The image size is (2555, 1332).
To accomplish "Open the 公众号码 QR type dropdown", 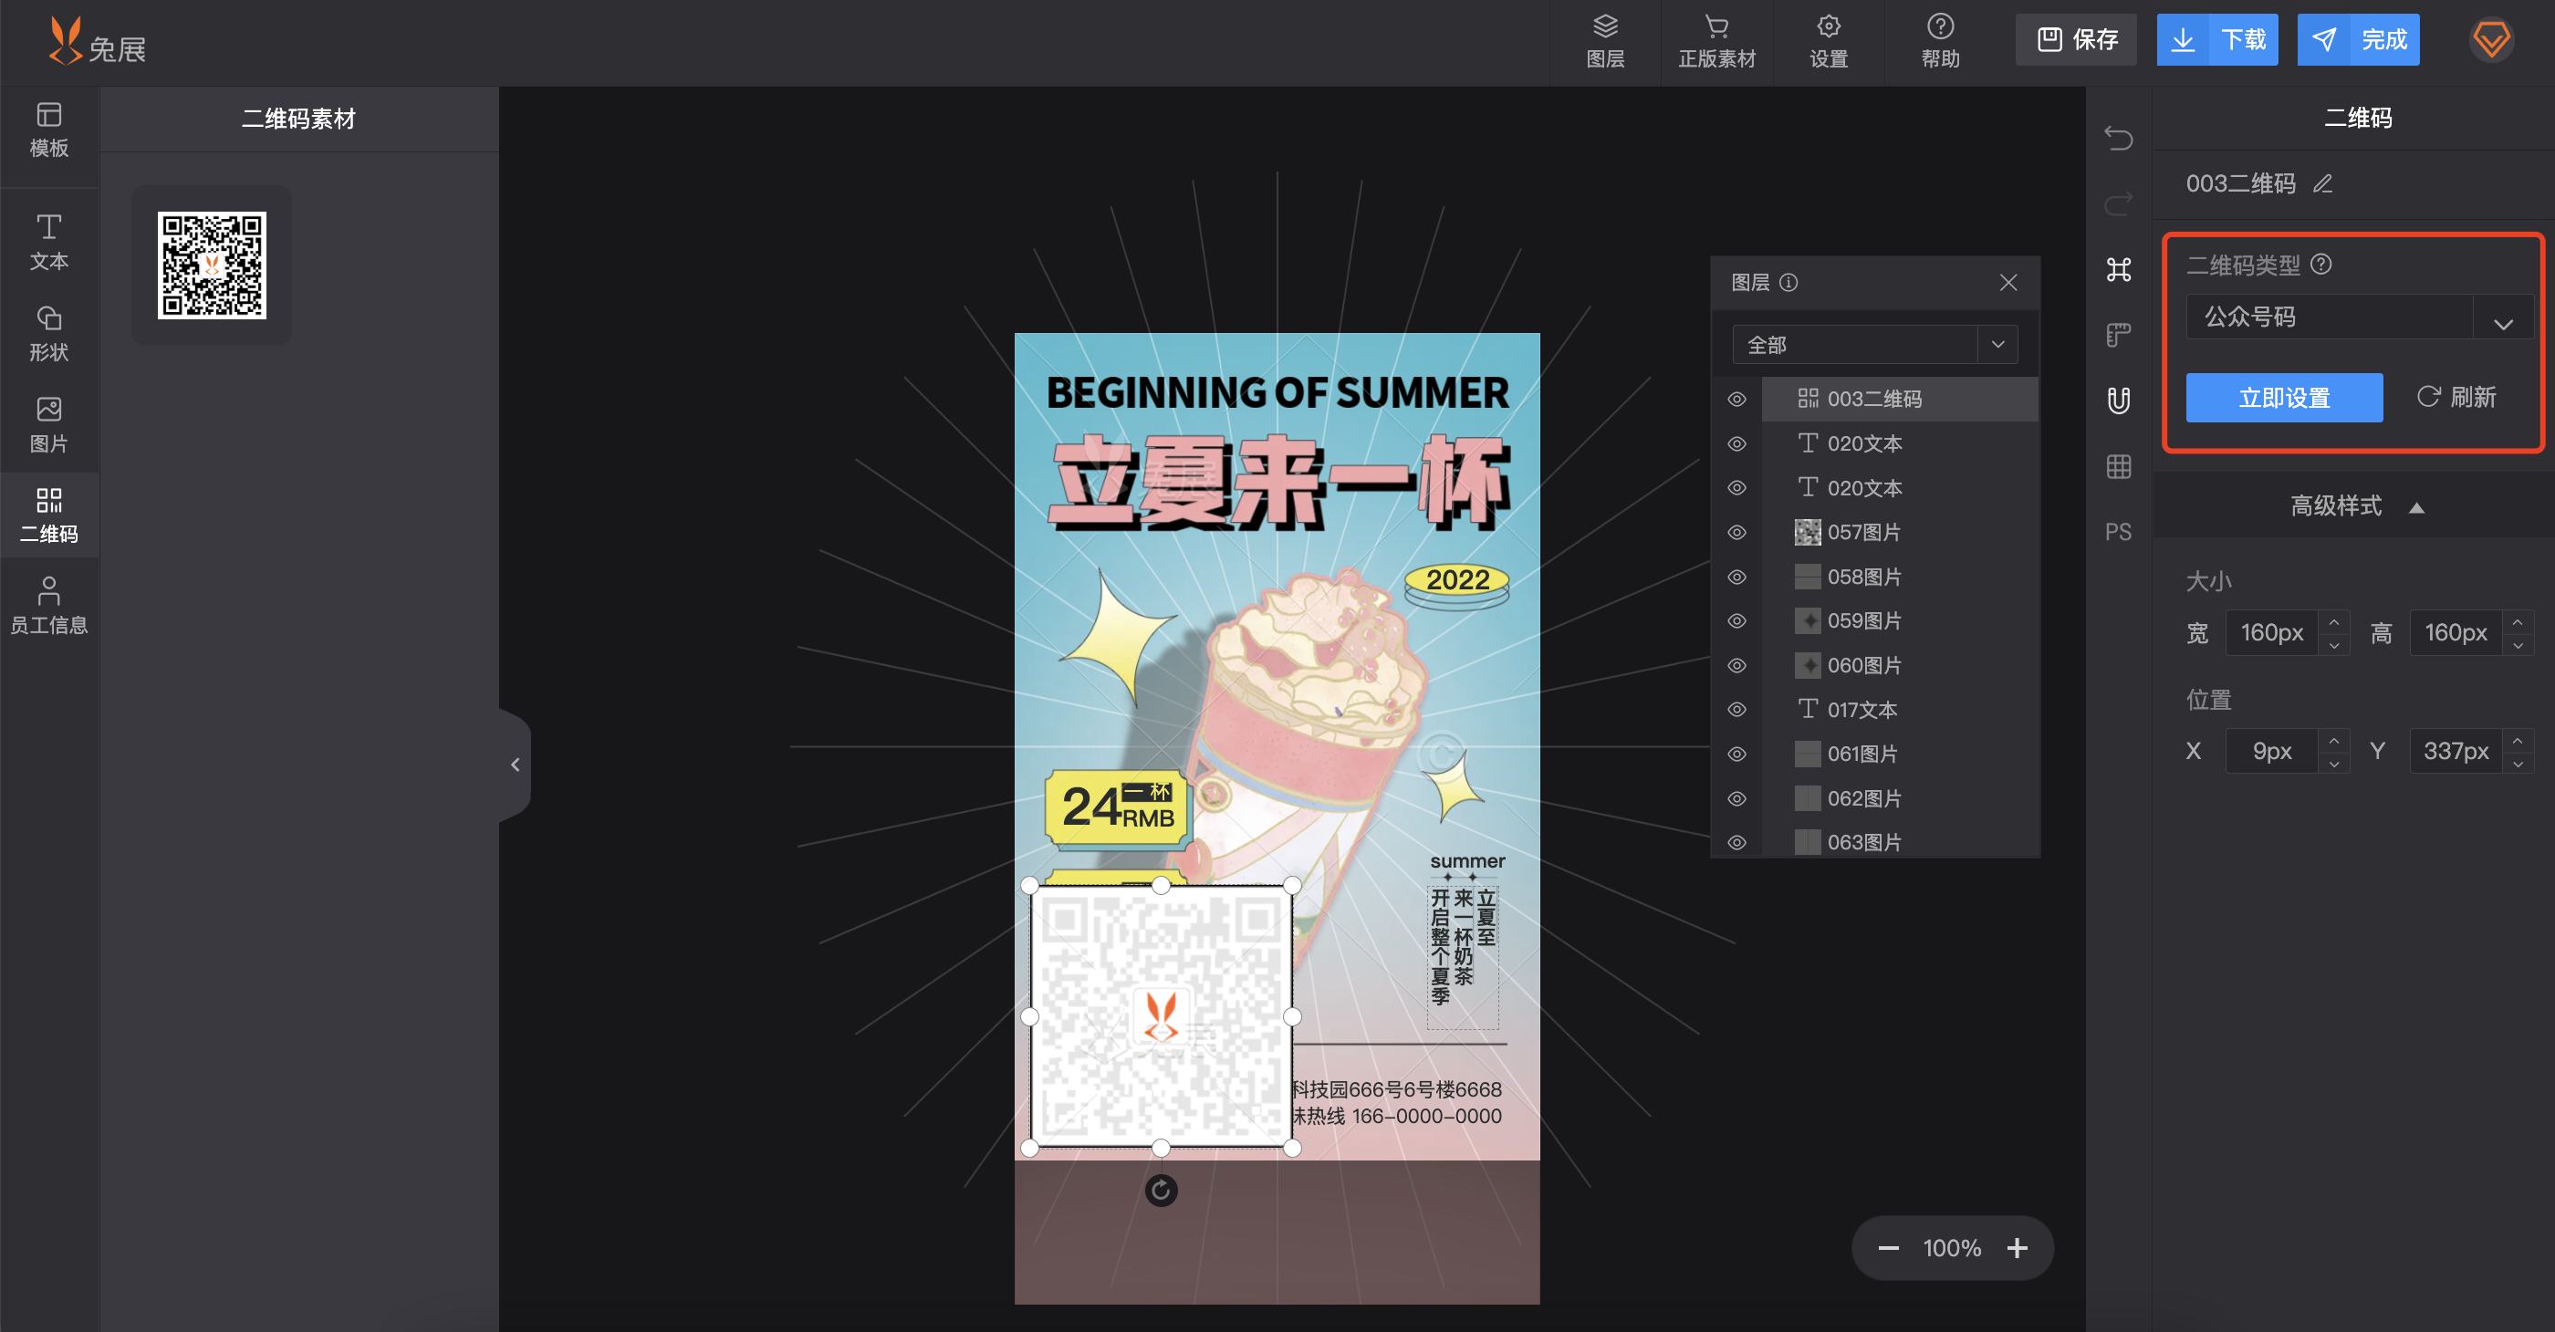I will tap(2359, 317).
